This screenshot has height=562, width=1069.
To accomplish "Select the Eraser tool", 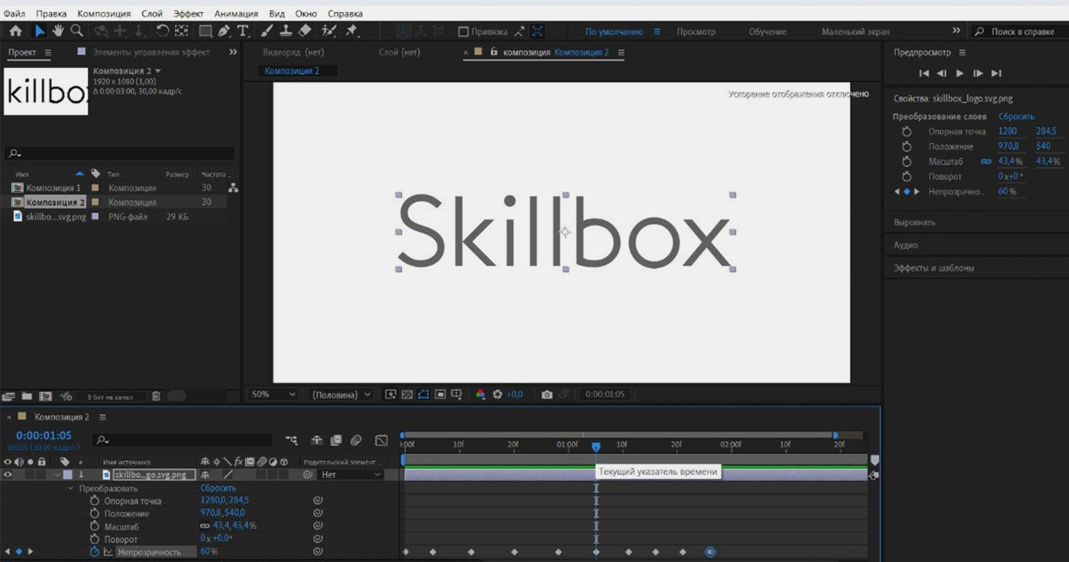I will pyautogui.click(x=304, y=31).
